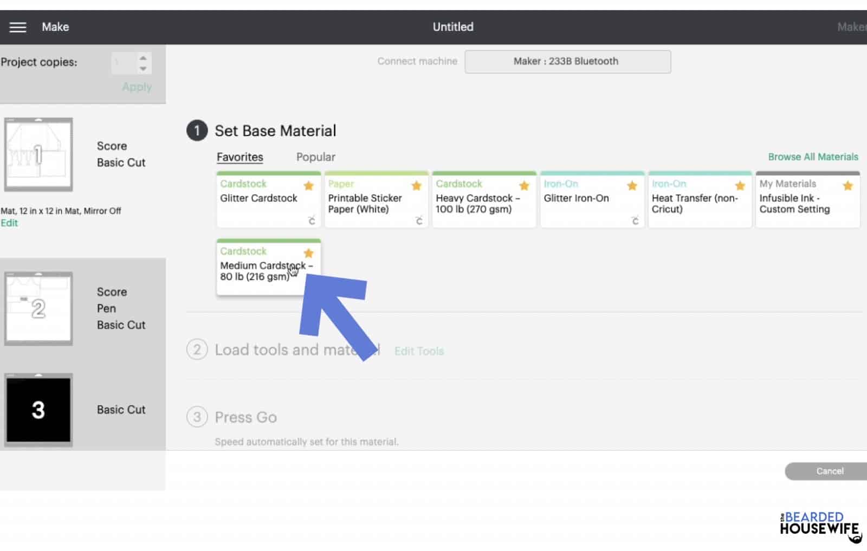Select Glitter Cardstock material

point(268,200)
